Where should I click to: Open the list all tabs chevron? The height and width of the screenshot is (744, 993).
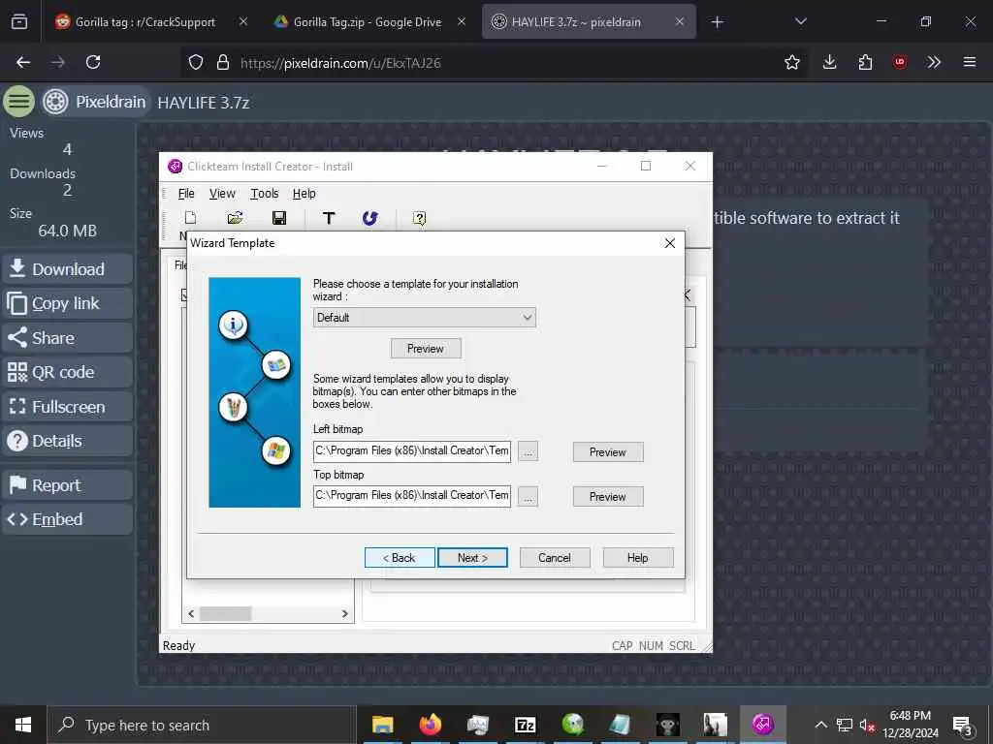(x=800, y=21)
